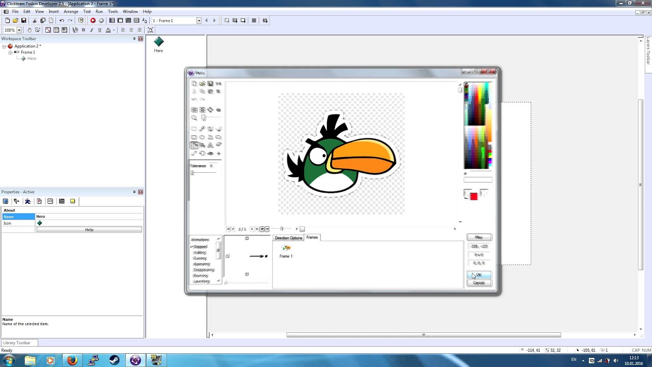
Task: Select the Polygon tool in the picture editor
Action: tap(210, 137)
